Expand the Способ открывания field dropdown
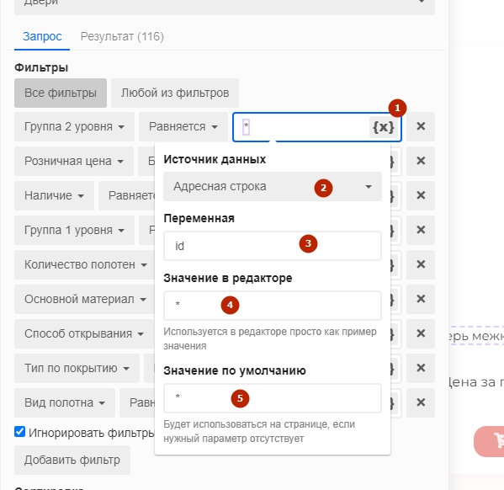The height and width of the screenshot is (490, 504). click(x=84, y=333)
